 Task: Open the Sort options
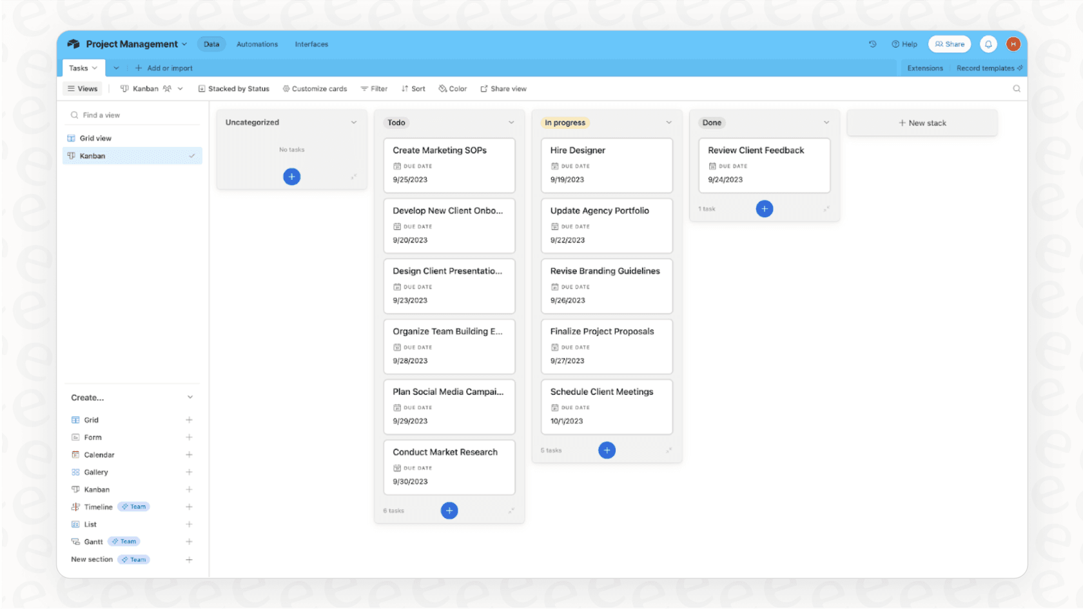[x=413, y=88]
